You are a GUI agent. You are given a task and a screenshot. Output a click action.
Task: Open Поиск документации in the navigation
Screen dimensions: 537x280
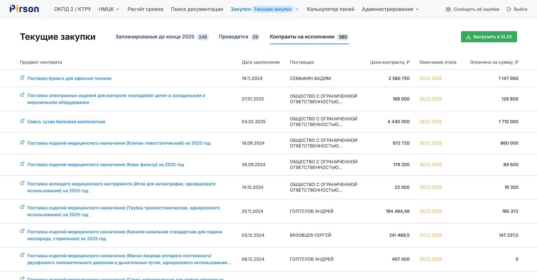click(197, 9)
